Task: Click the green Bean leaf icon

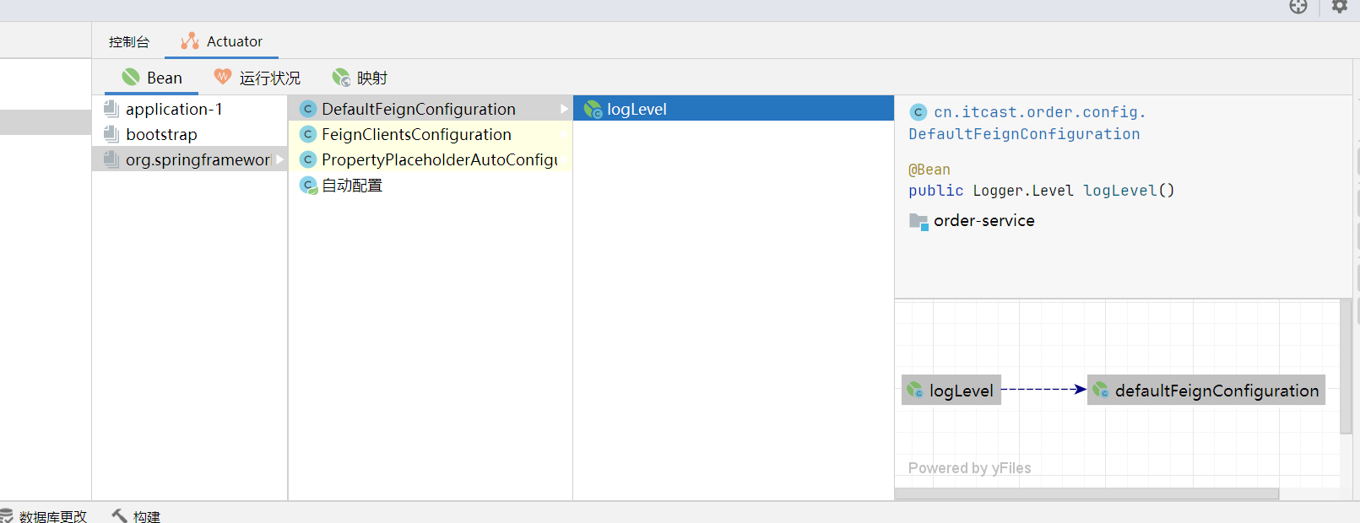Action: click(131, 78)
